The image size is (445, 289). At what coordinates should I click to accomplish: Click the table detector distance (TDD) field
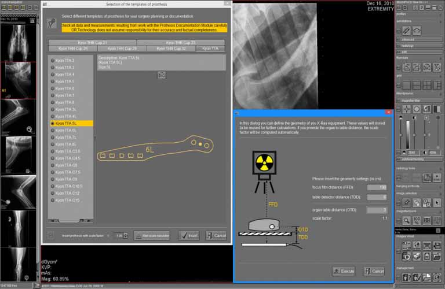(377, 197)
